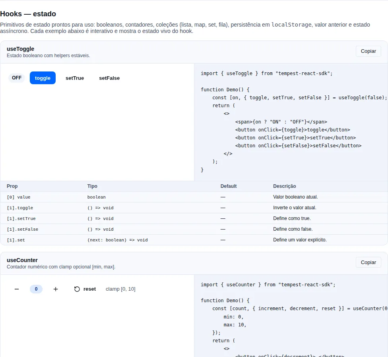Click the counter value badge showing 0

click(x=36, y=289)
